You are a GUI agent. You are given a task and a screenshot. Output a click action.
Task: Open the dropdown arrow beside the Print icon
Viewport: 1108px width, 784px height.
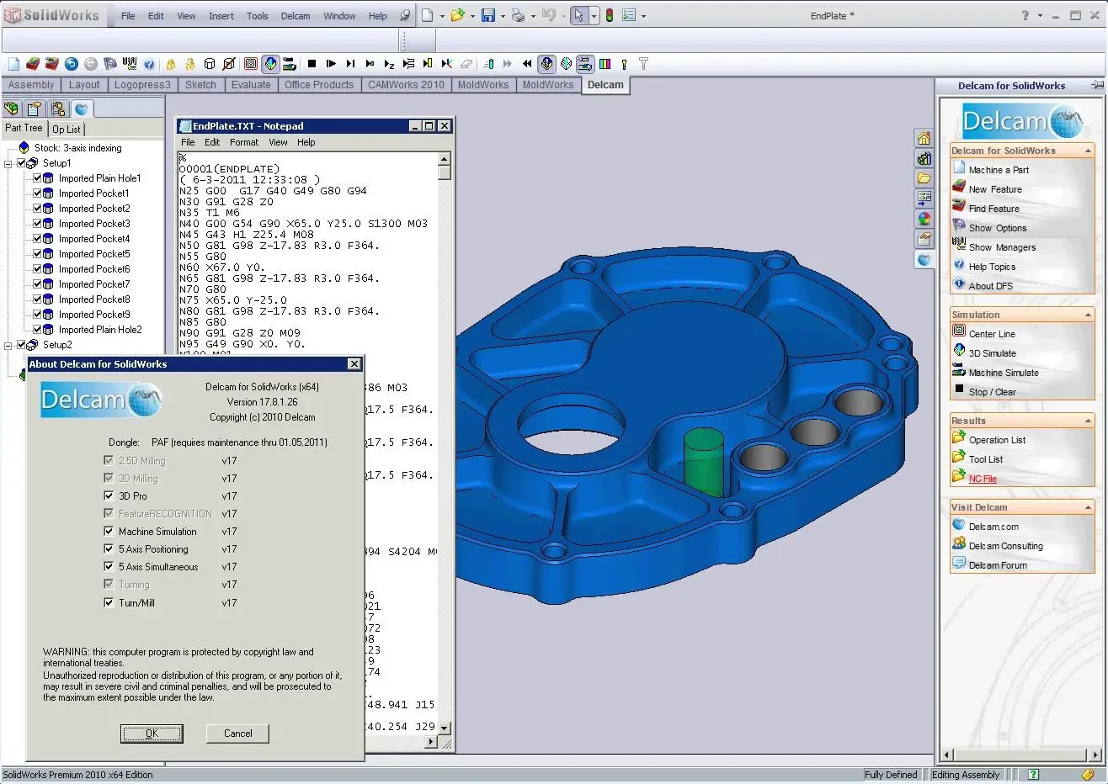pyautogui.click(x=533, y=16)
